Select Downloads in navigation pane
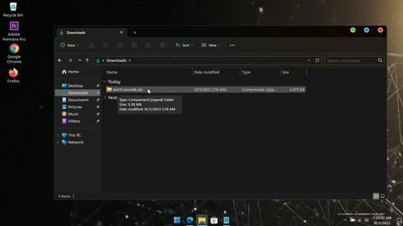403x226 pixels. (x=78, y=93)
